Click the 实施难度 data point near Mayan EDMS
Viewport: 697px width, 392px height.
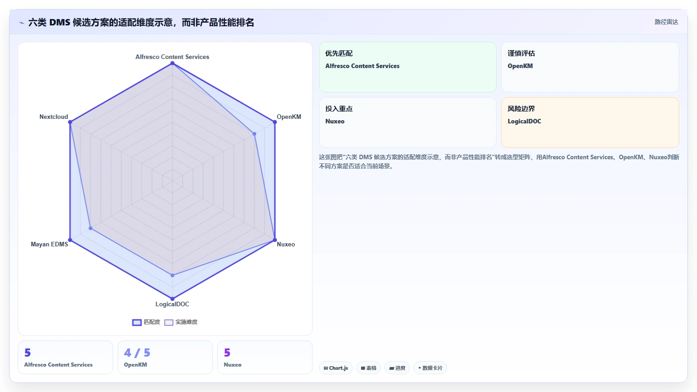90,228
